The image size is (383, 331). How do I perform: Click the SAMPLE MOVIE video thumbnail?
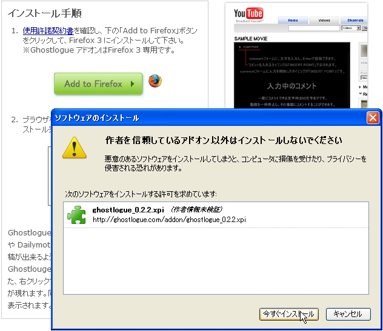(x=292, y=75)
